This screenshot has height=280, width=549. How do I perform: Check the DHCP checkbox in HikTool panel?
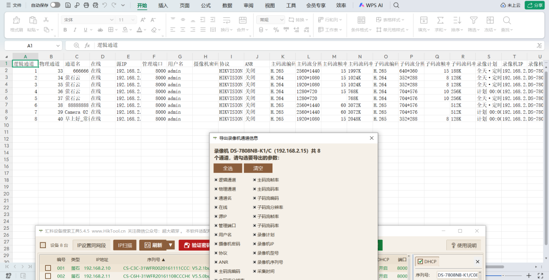(x=420, y=261)
